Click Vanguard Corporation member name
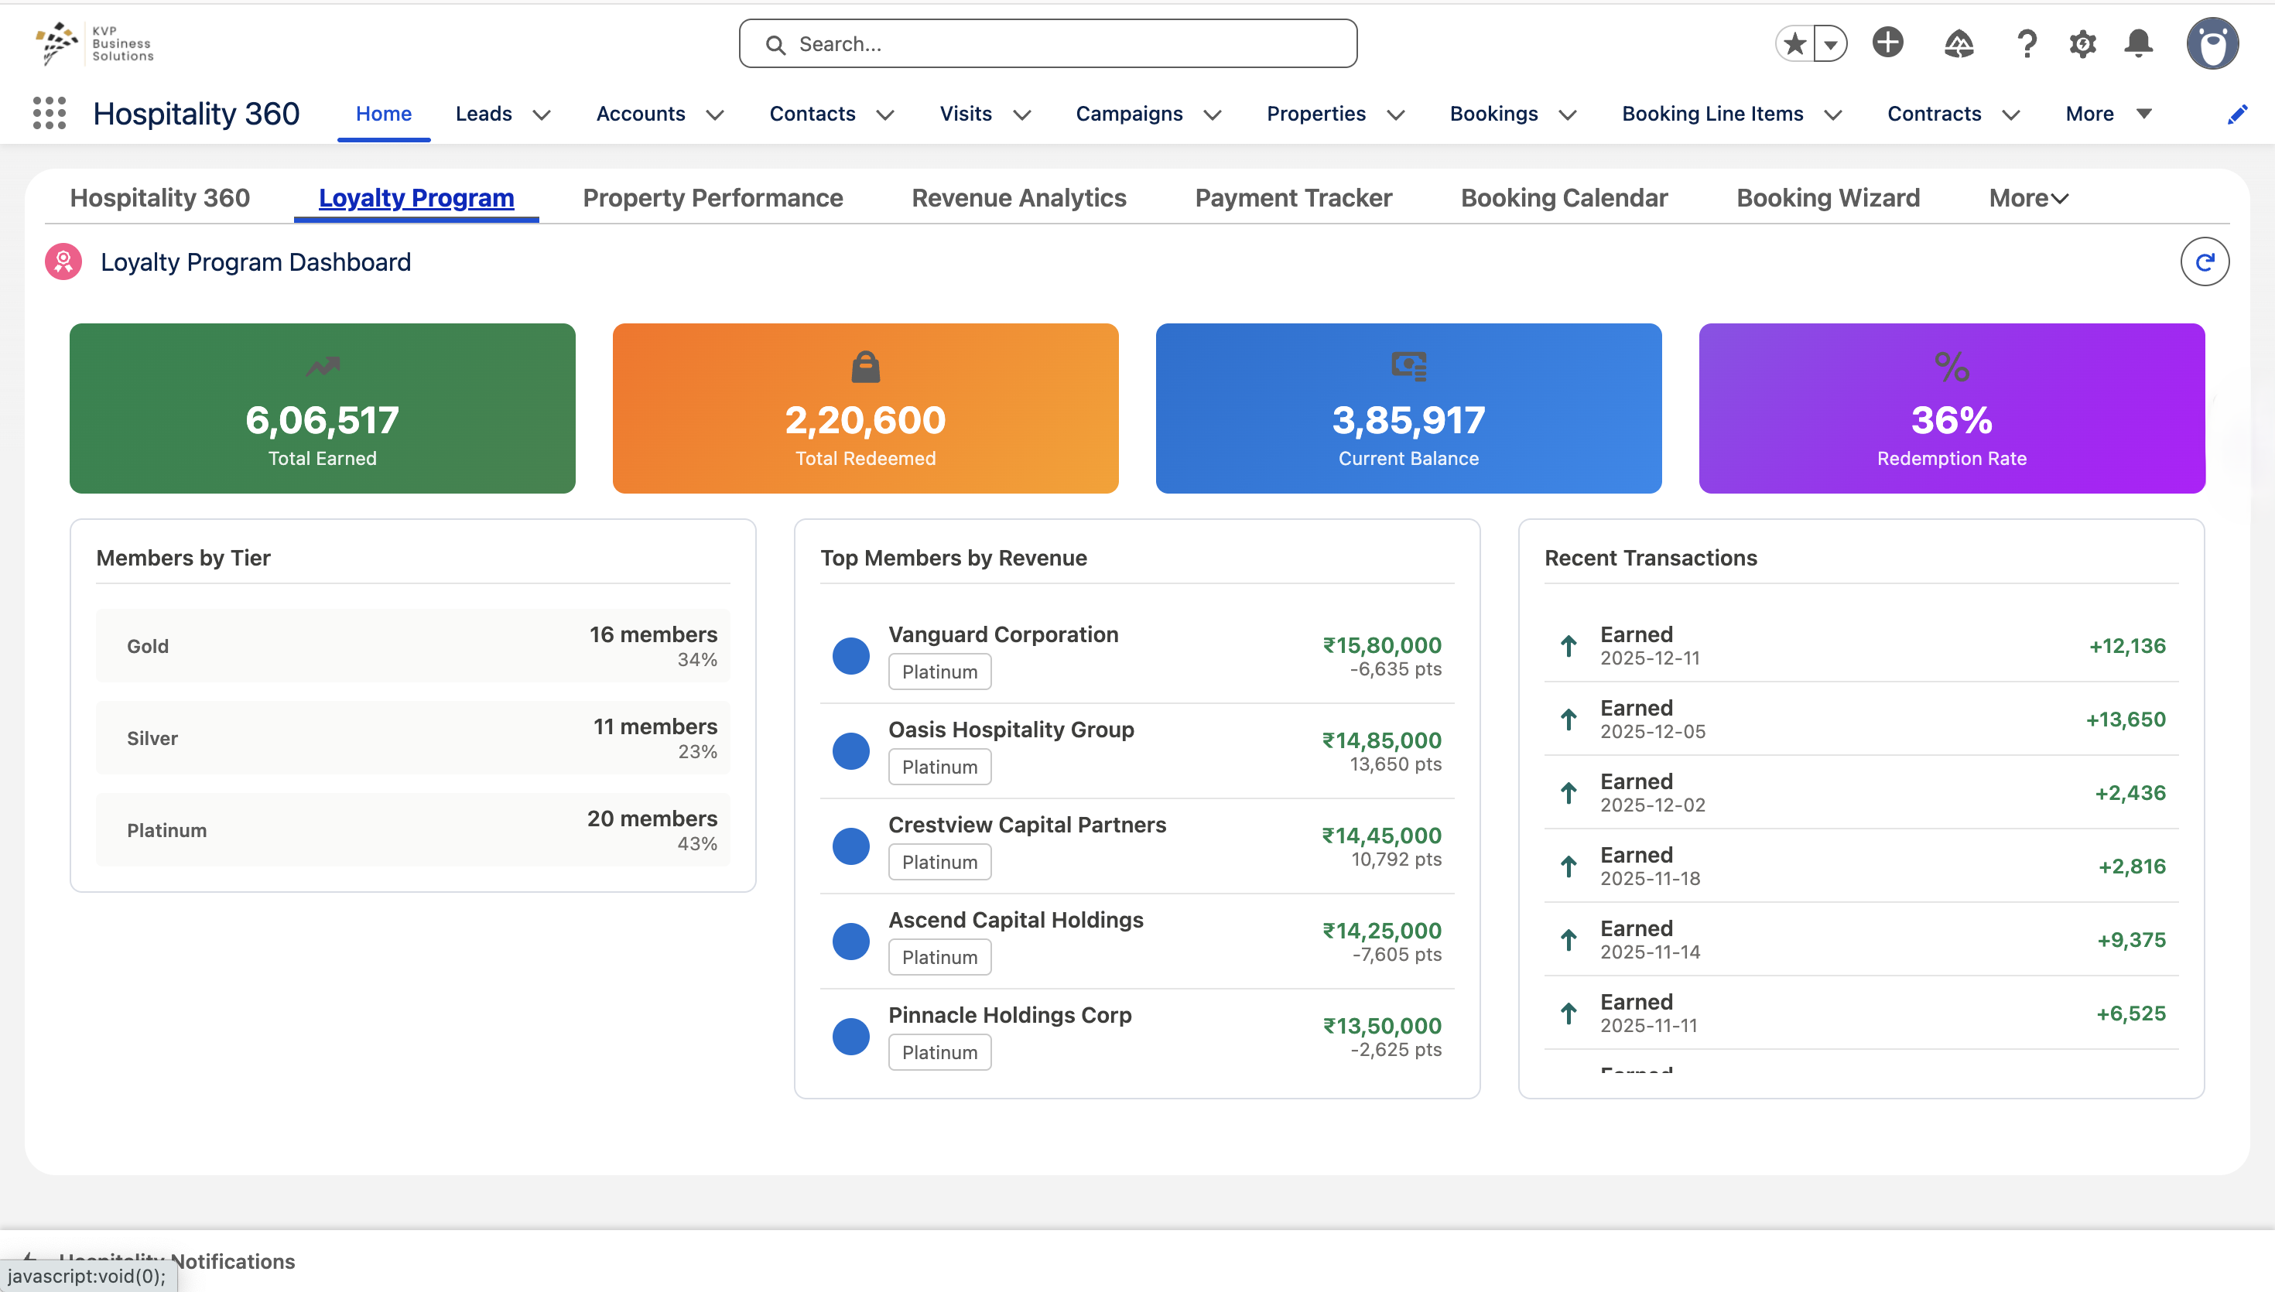 (x=1003, y=634)
